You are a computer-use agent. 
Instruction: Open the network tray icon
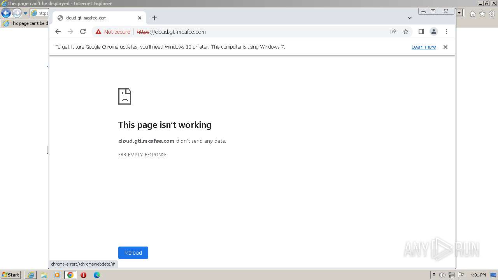click(452, 275)
